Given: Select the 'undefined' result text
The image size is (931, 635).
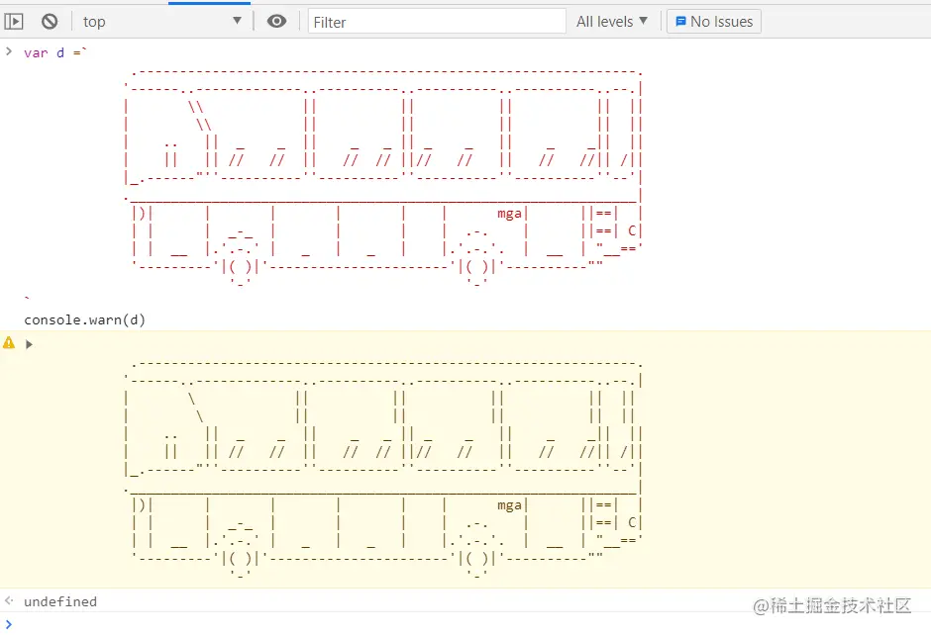Looking at the screenshot, I should pos(60,601).
